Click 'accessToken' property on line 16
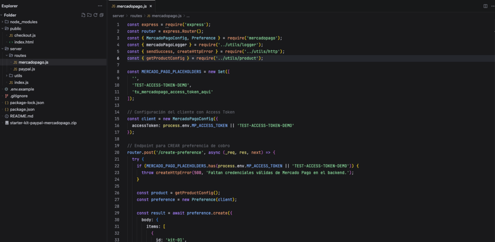Viewport: 495px width, 242px height. click(x=145, y=125)
